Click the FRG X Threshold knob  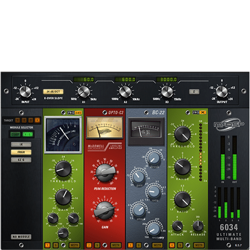tap(182, 134)
